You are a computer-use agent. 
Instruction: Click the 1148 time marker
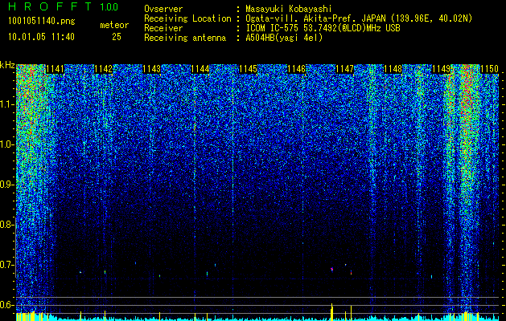click(x=393, y=69)
